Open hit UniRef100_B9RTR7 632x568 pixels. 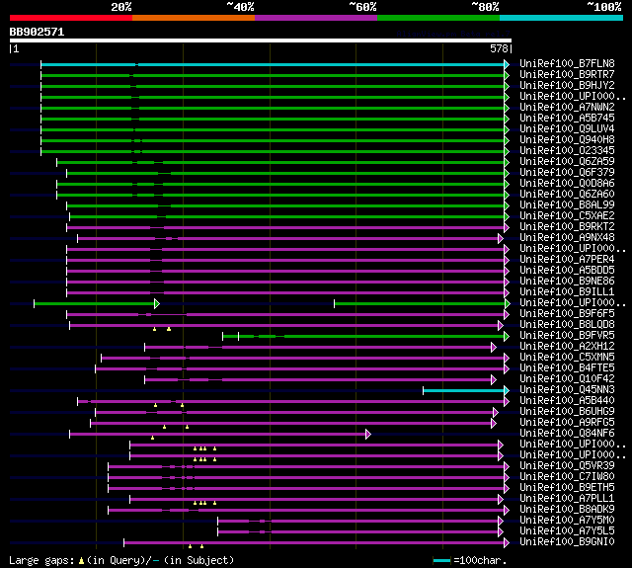point(567,74)
